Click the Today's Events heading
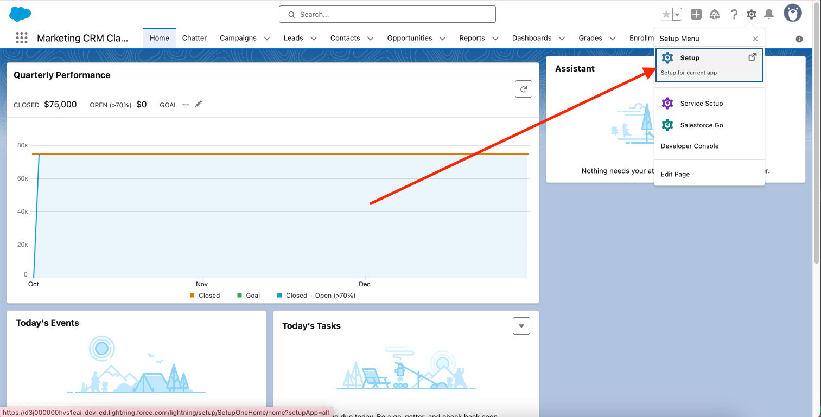 [47, 323]
